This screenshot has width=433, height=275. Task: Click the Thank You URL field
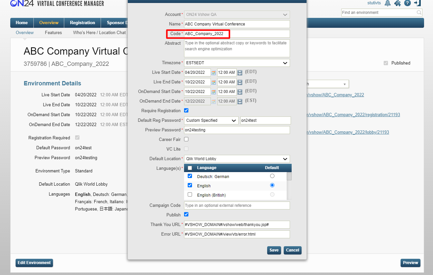pyautogui.click(x=237, y=225)
